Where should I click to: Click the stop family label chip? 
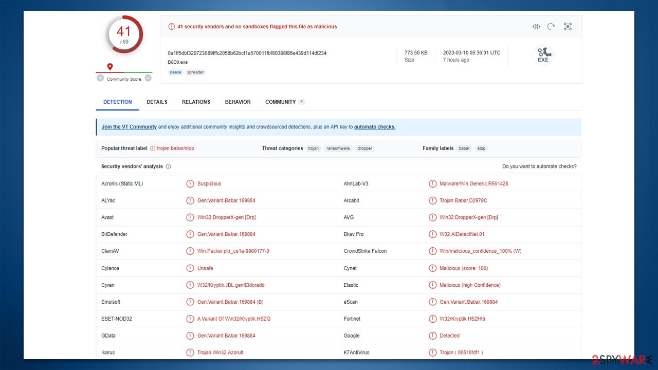(481, 149)
